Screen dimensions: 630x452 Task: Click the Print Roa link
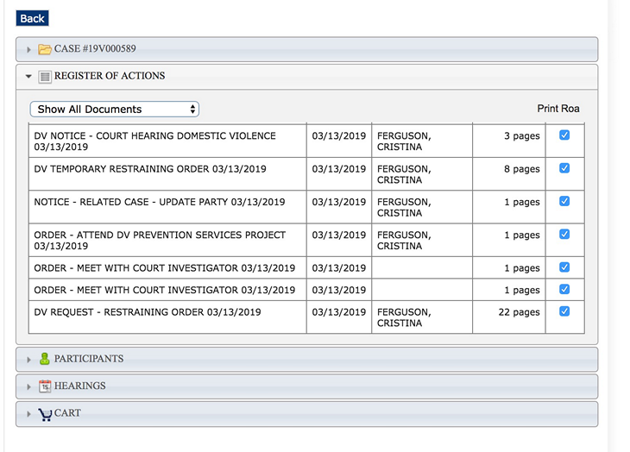[x=558, y=109]
